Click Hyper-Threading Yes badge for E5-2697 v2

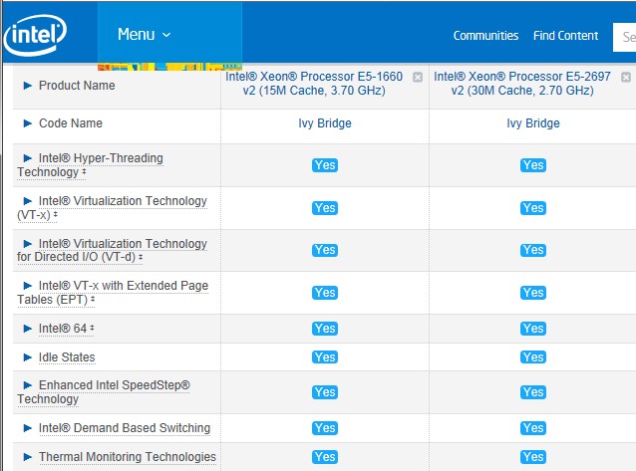click(x=533, y=165)
